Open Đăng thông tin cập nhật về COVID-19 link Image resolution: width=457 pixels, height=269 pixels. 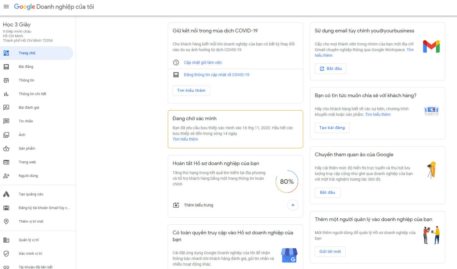(216, 75)
